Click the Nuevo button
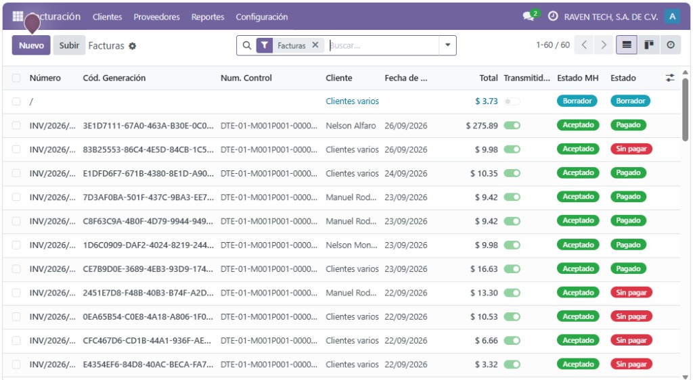Viewport: 693px width, 380px height. point(31,45)
